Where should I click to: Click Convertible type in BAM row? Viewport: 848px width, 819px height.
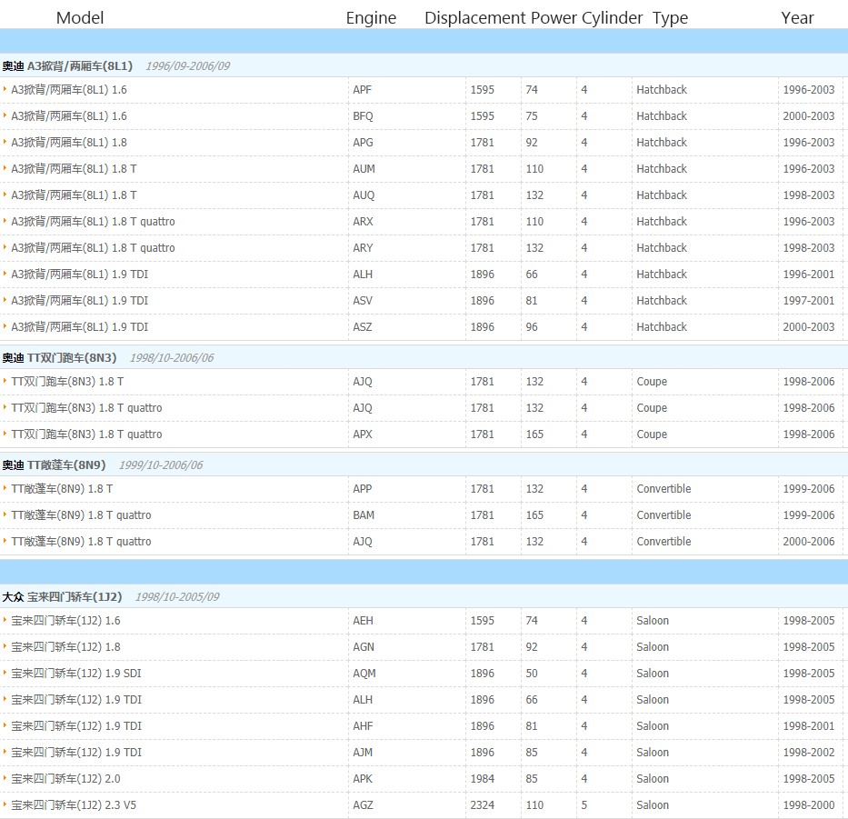click(x=663, y=515)
